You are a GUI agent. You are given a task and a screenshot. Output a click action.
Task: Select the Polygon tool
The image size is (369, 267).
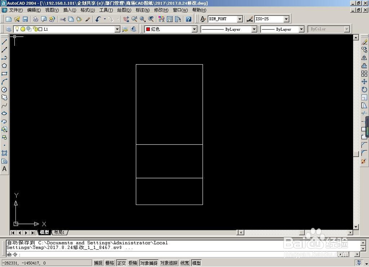tap(4, 66)
